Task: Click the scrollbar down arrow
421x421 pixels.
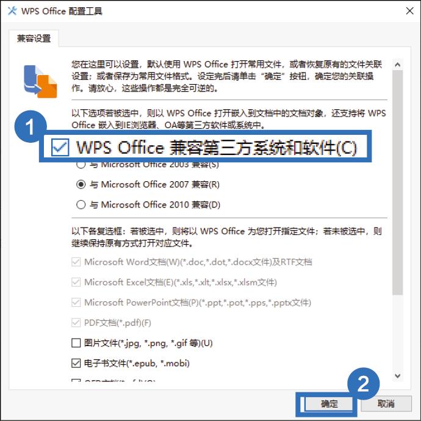Action: (x=398, y=376)
